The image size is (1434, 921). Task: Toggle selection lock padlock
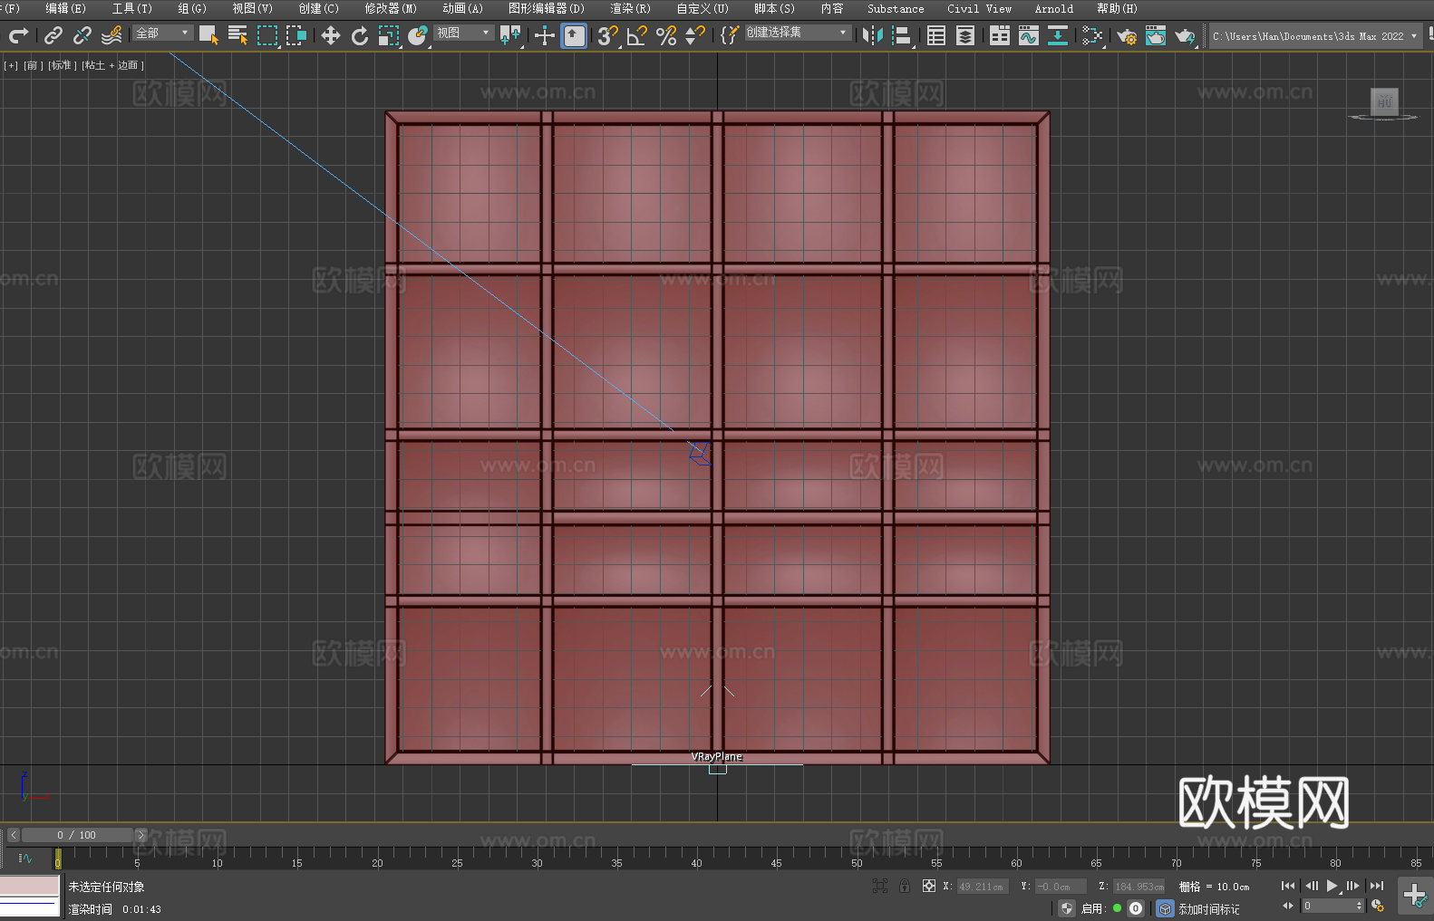(x=905, y=886)
